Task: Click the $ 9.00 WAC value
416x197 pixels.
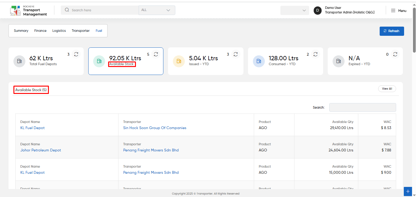Action: (x=386, y=173)
